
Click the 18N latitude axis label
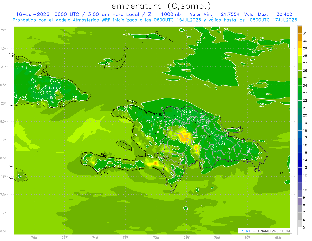[x=4, y=177]
